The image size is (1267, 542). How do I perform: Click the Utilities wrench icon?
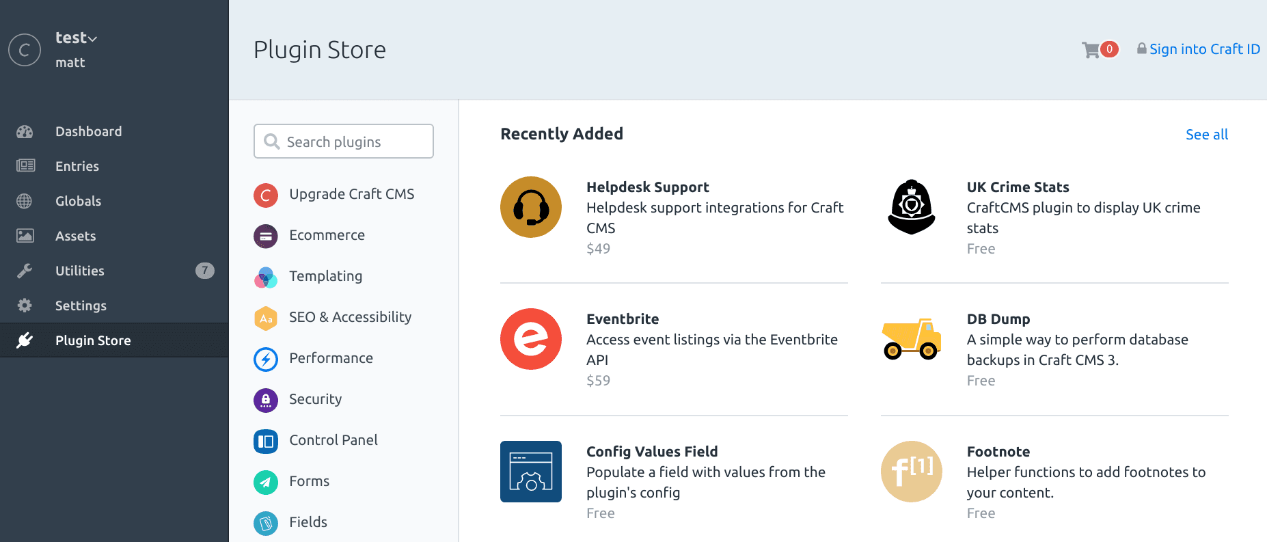[25, 271]
